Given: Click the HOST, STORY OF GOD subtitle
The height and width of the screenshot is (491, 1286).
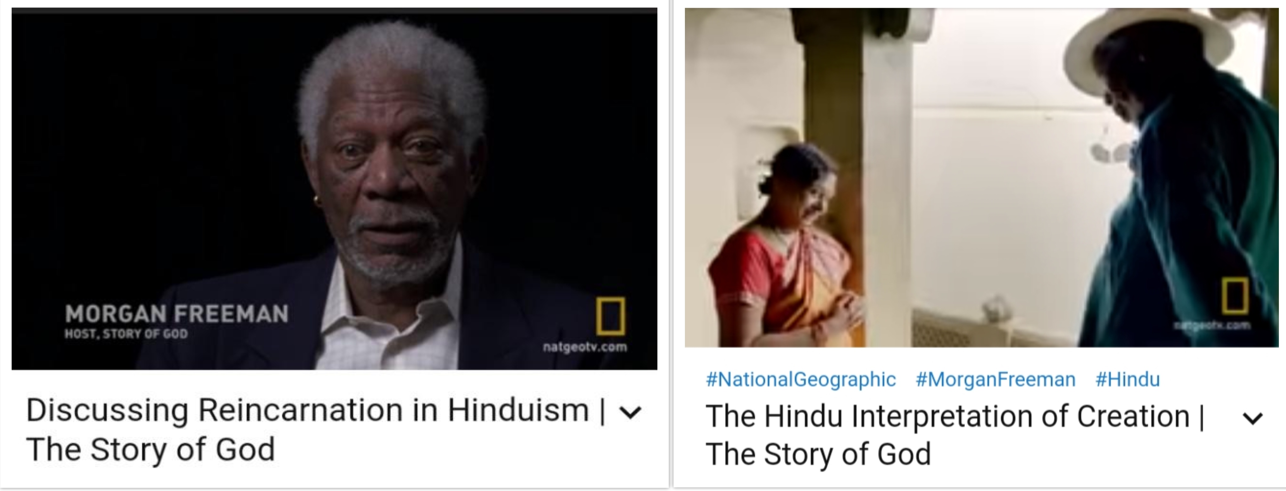Looking at the screenshot, I should (126, 334).
